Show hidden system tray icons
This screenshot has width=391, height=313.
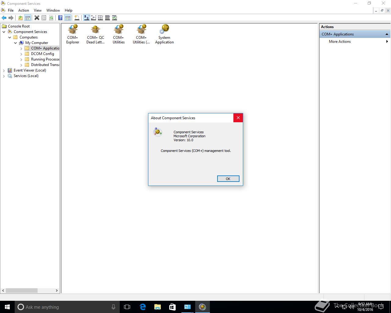click(337, 307)
